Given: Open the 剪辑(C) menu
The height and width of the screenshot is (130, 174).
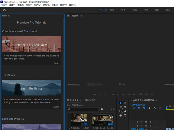Looking at the screenshot, I should 21,5.
